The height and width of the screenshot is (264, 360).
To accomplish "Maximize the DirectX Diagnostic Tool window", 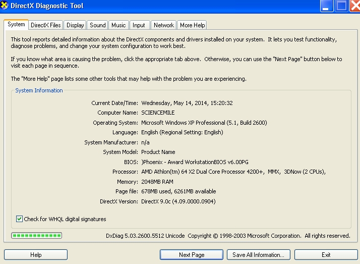I will (x=341, y=6).
